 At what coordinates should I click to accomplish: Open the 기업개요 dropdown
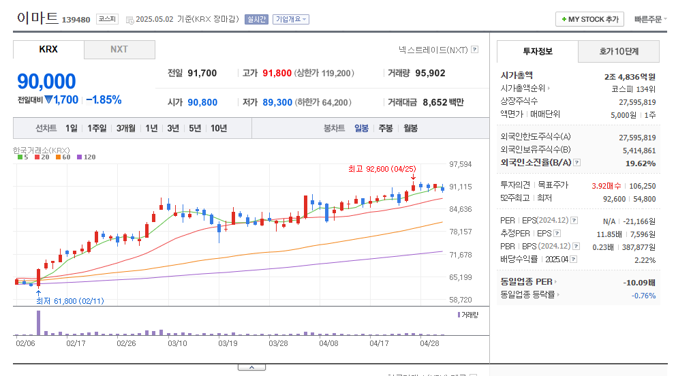pyautogui.click(x=291, y=19)
